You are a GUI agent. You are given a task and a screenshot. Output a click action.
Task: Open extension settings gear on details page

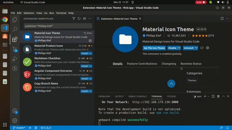point(207,48)
